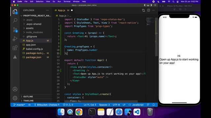Viewport: 211px width, 118px height.
Task: Open the .gitignore file
Action: coord(36,36)
